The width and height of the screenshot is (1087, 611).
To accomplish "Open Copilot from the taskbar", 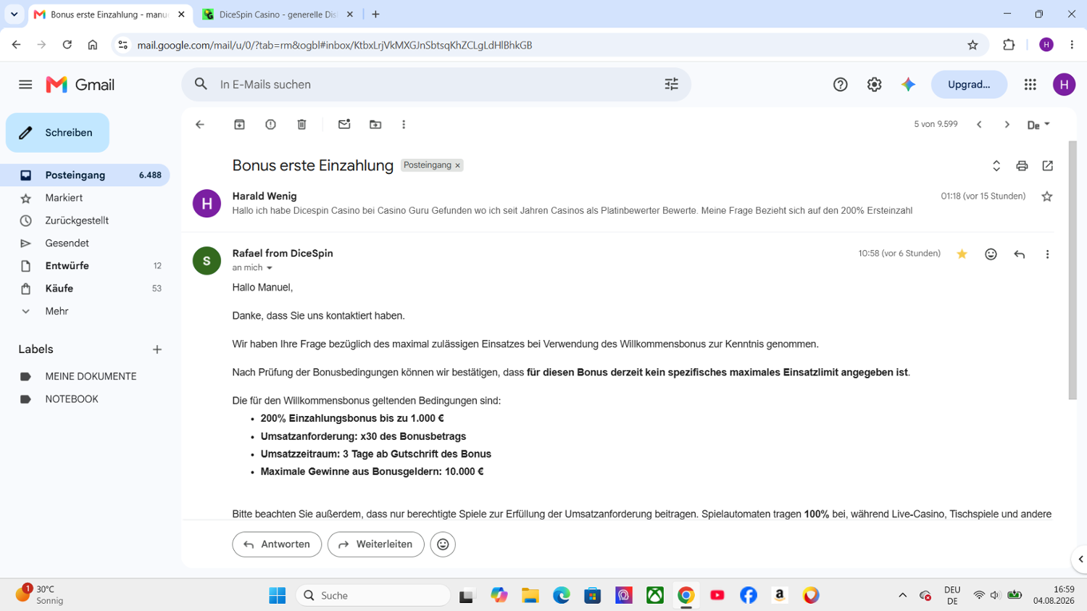I will pyautogui.click(x=499, y=595).
